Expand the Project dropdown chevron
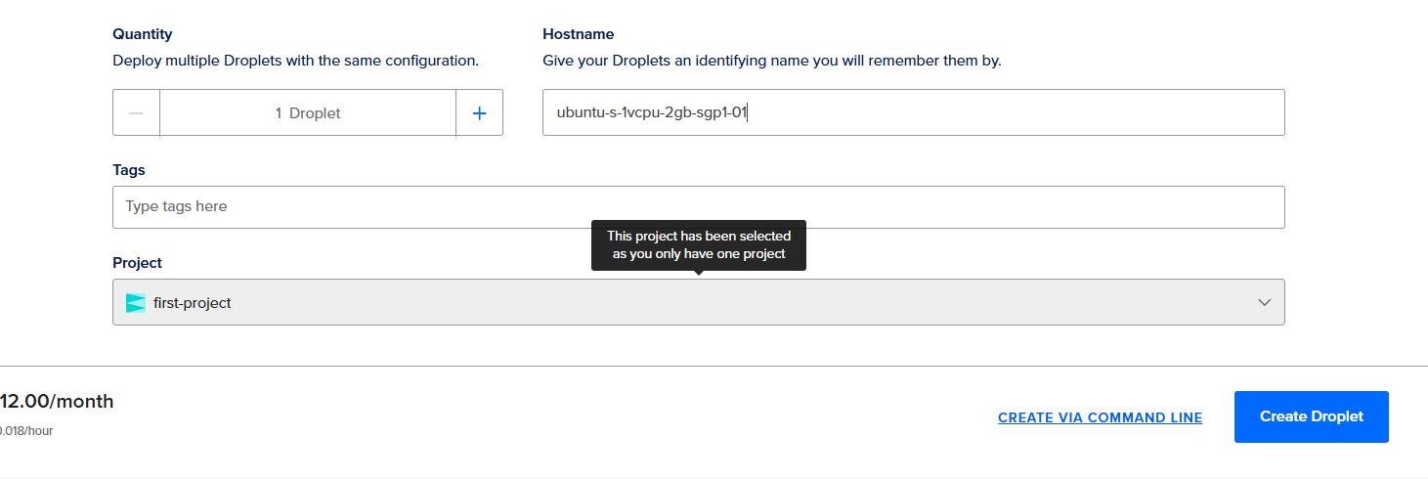This screenshot has width=1428, height=480. pos(1264,303)
